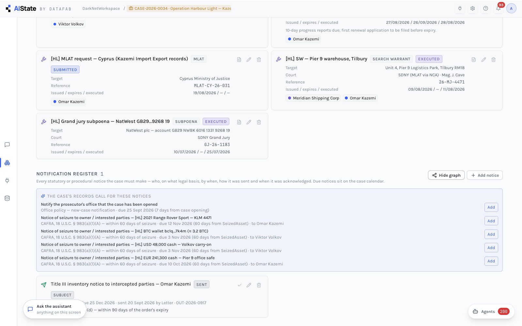Select Omar Kazemi chip in MLAT card

click(x=69, y=102)
